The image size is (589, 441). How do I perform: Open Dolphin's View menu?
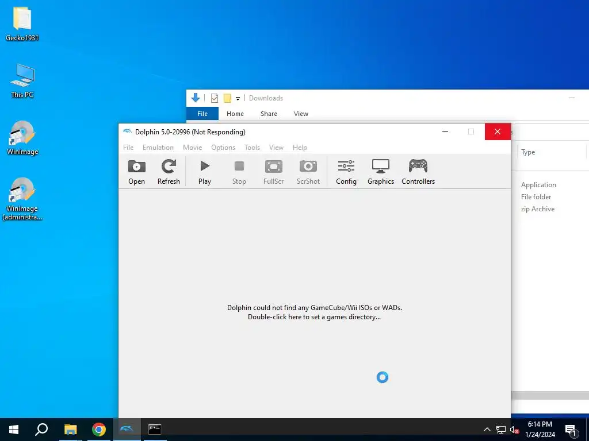tap(276, 148)
